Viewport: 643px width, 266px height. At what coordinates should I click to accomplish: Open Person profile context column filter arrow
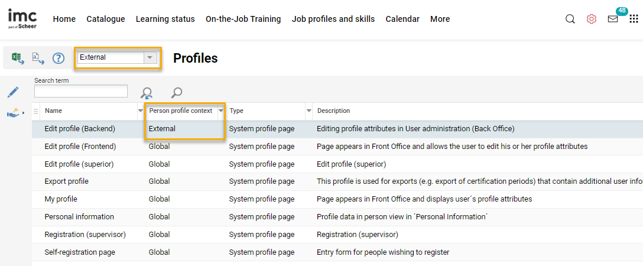[x=221, y=111]
